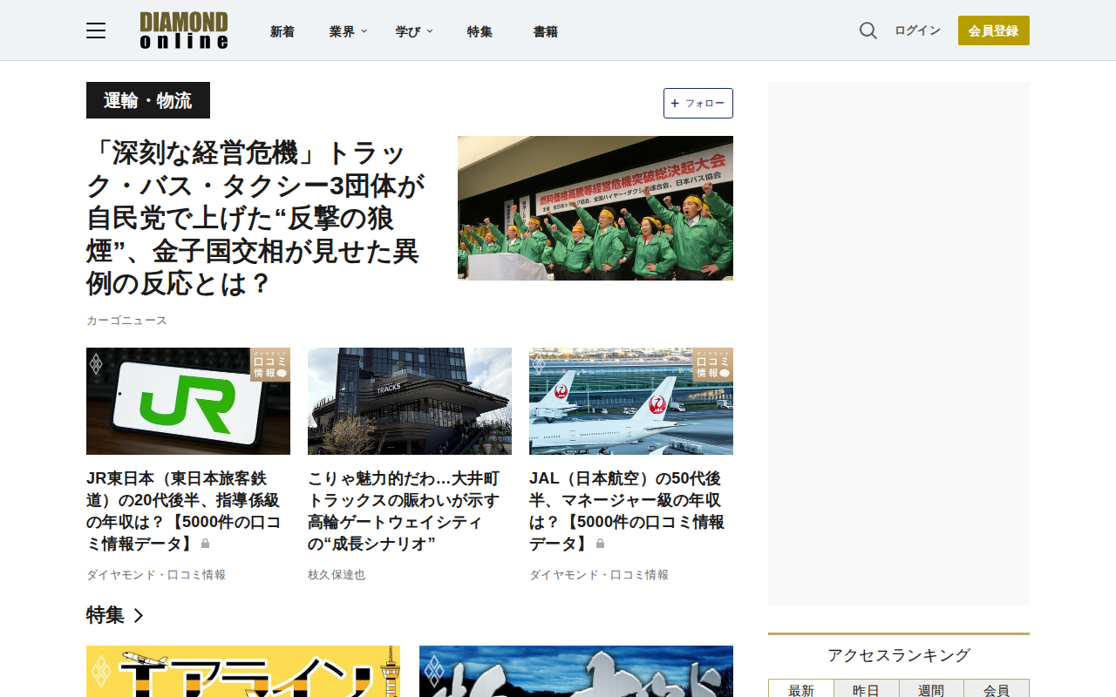This screenshot has width=1116, height=697.
Task: Select the 最新 ranking tab
Action: 801,689
